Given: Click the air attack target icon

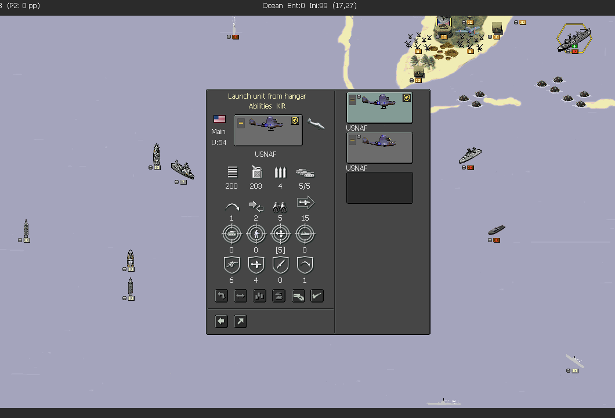Looking at the screenshot, I should [x=280, y=234].
